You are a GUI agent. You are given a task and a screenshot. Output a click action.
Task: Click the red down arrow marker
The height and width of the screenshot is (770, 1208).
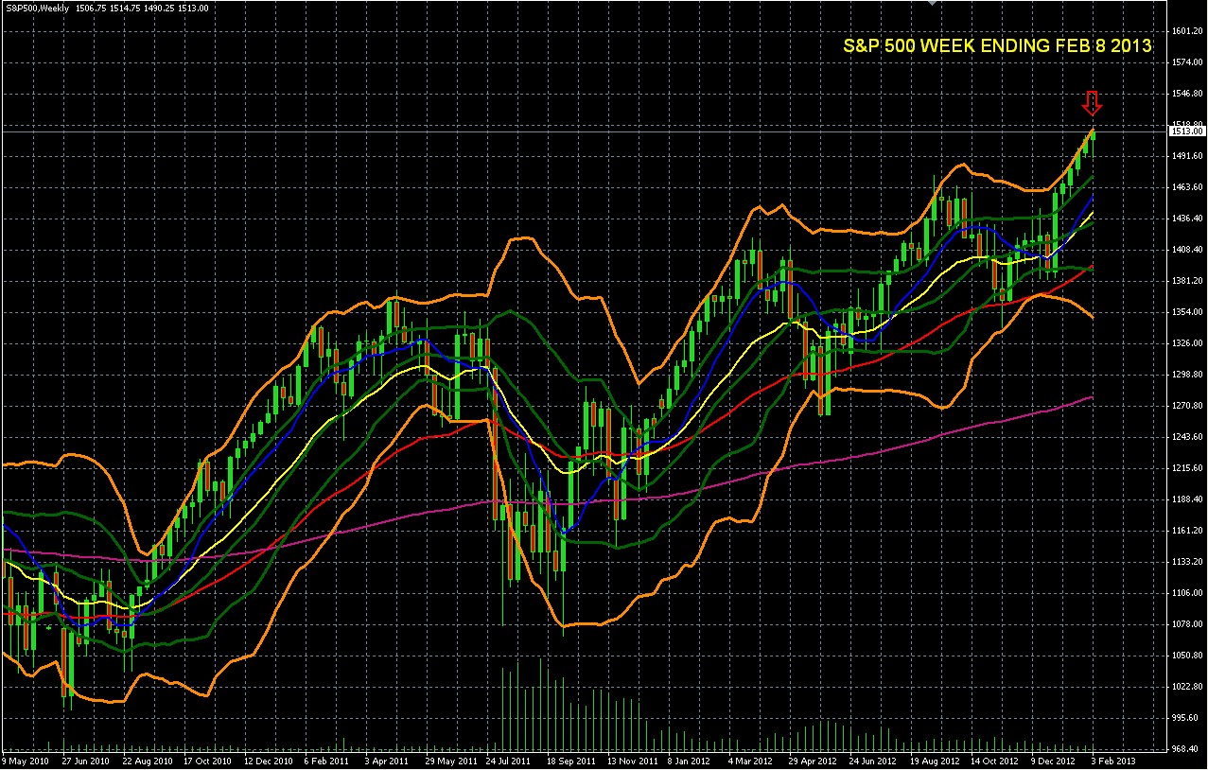pos(1093,102)
